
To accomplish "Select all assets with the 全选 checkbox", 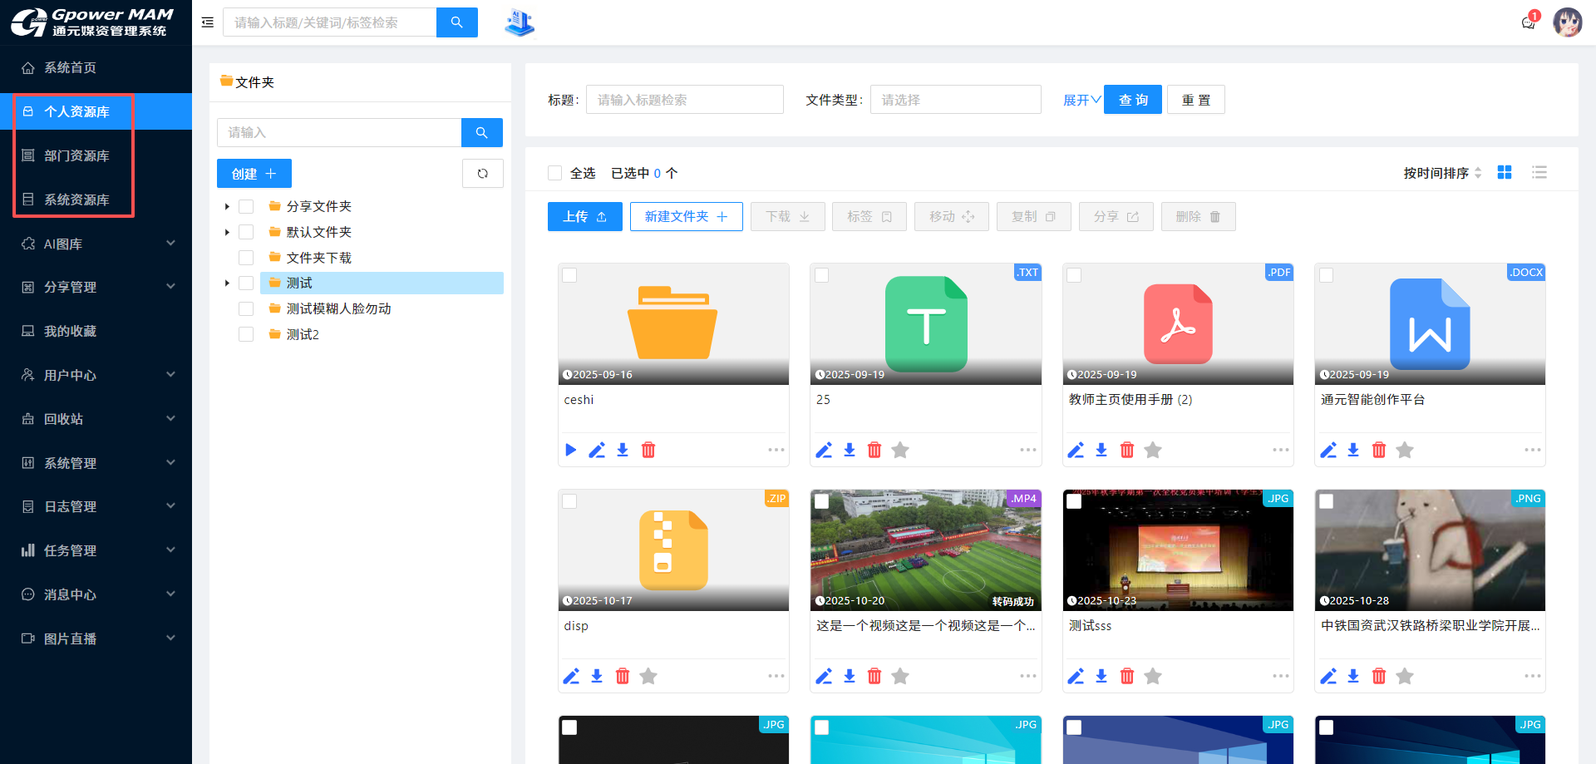I will 555,172.
